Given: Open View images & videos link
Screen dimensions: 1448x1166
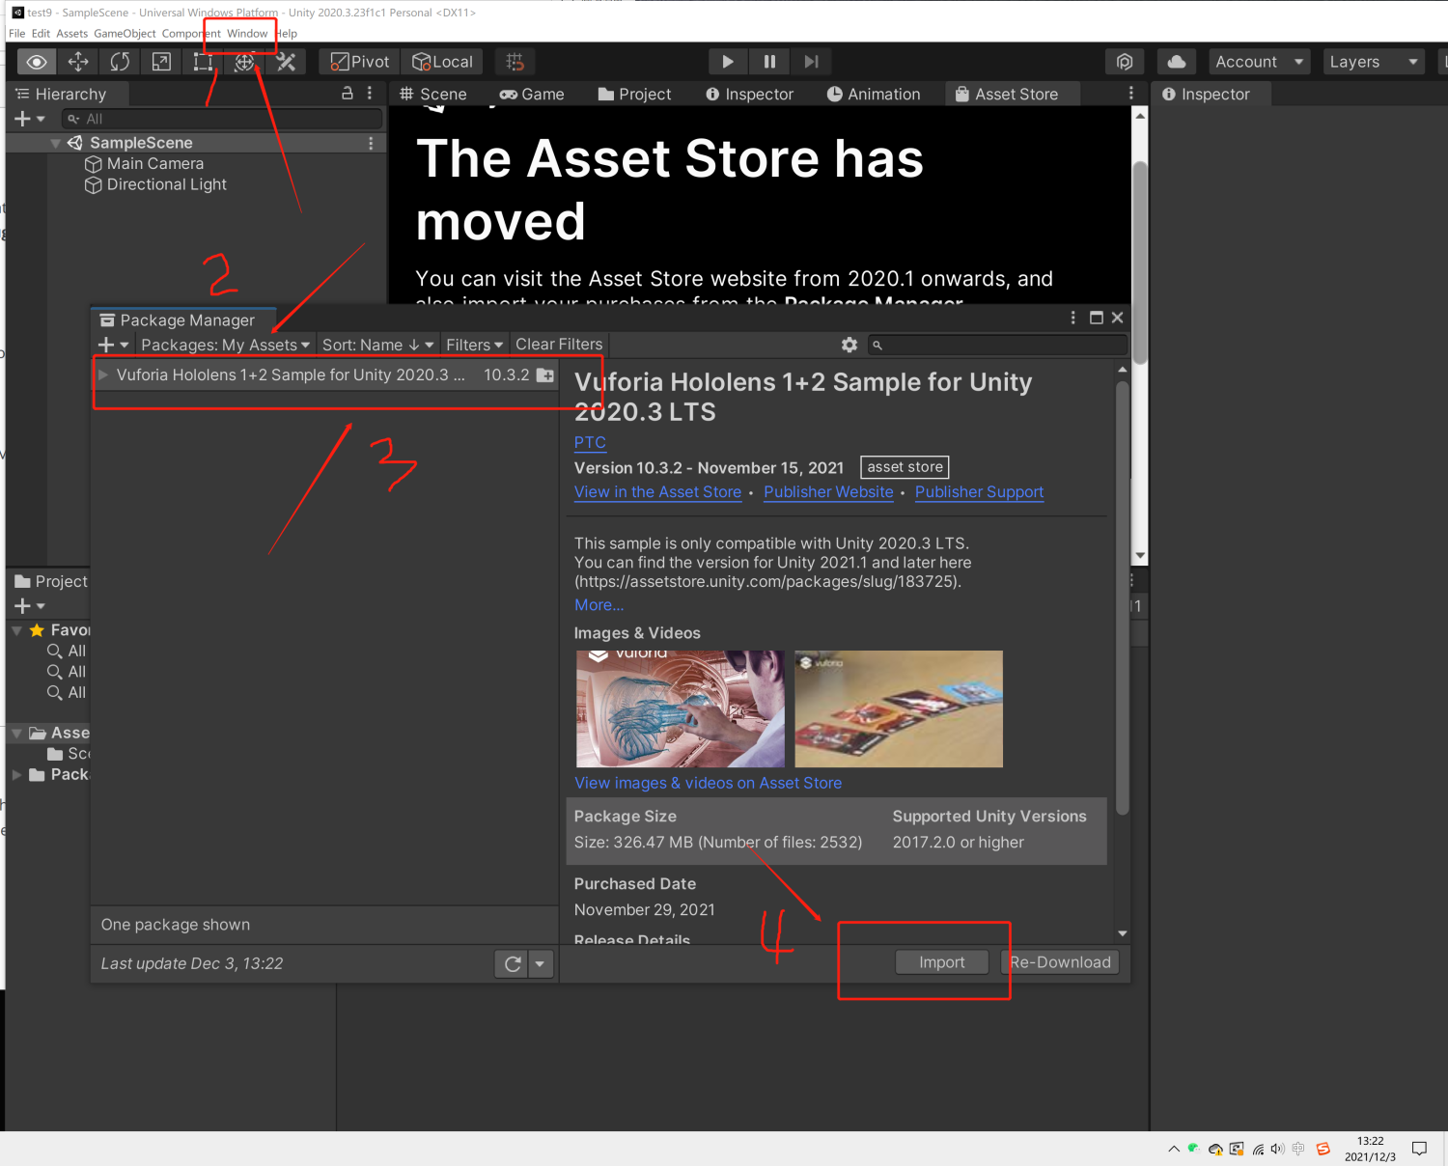Looking at the screenshot, I should [708, 783].
